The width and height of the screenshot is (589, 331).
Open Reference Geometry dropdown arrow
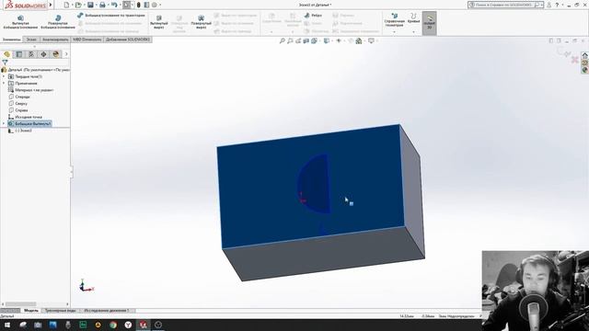395,32
